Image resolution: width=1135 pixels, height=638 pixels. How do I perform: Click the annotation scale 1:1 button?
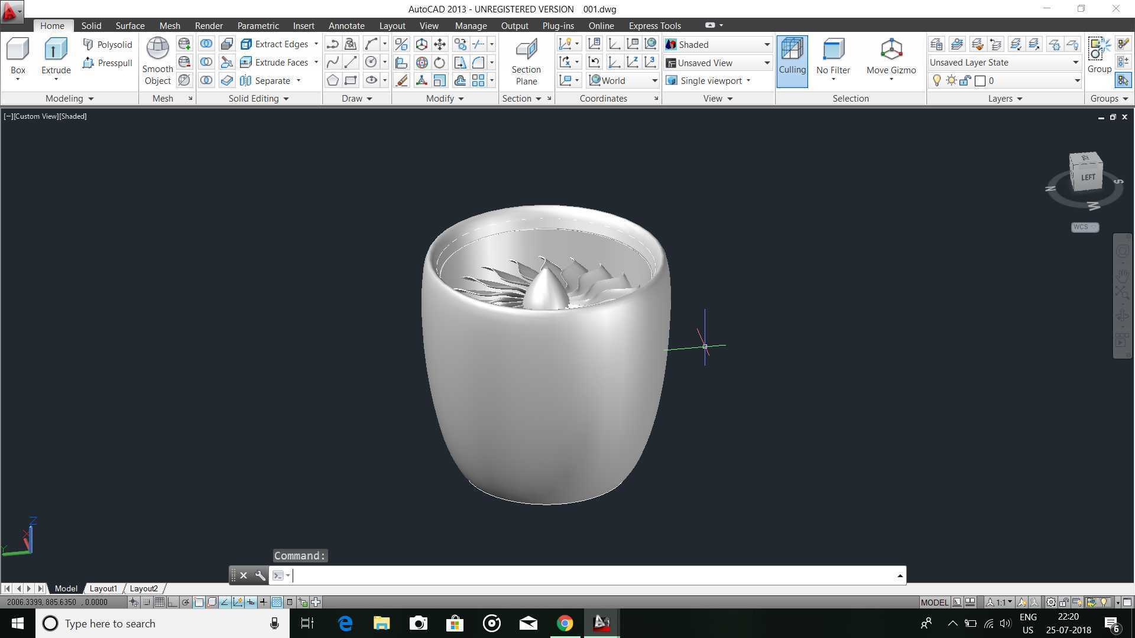pyautogui.click(x=999, y=602)
